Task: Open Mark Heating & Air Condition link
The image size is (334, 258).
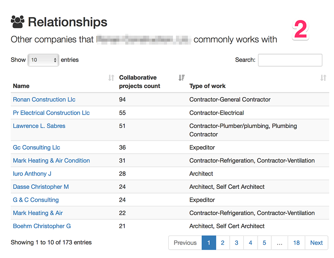Action: [x=51, y=160]
